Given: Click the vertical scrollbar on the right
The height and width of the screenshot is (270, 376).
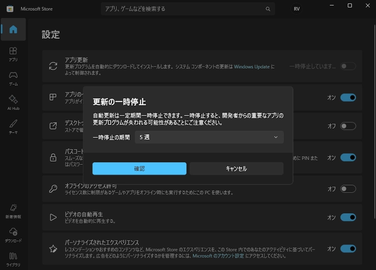Looking at the screenshot, I should pyautogui.click(x=374, y=122).
